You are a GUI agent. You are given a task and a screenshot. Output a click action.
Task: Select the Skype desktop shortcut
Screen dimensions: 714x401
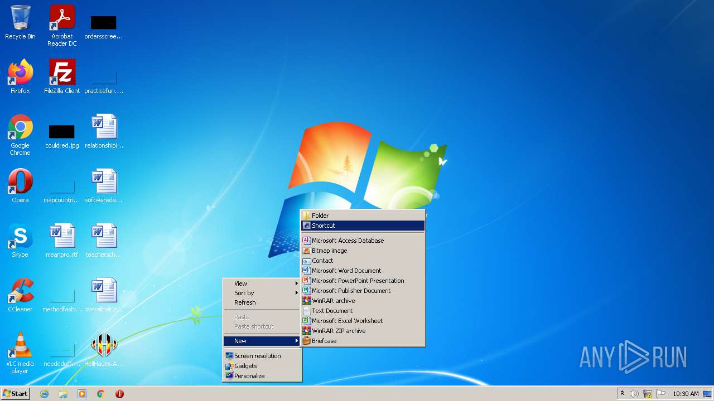[x=20, y=241]
